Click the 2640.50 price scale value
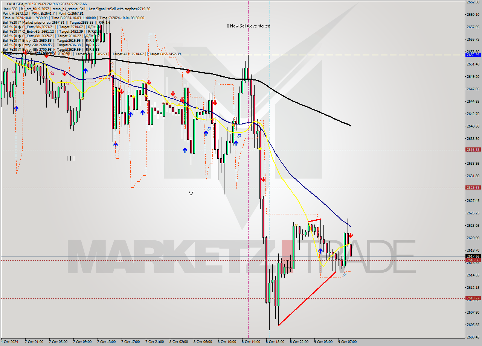This screenshot has height=346, width=482. click(473, 126)
